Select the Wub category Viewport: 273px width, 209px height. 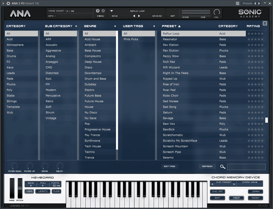point(21,113)
